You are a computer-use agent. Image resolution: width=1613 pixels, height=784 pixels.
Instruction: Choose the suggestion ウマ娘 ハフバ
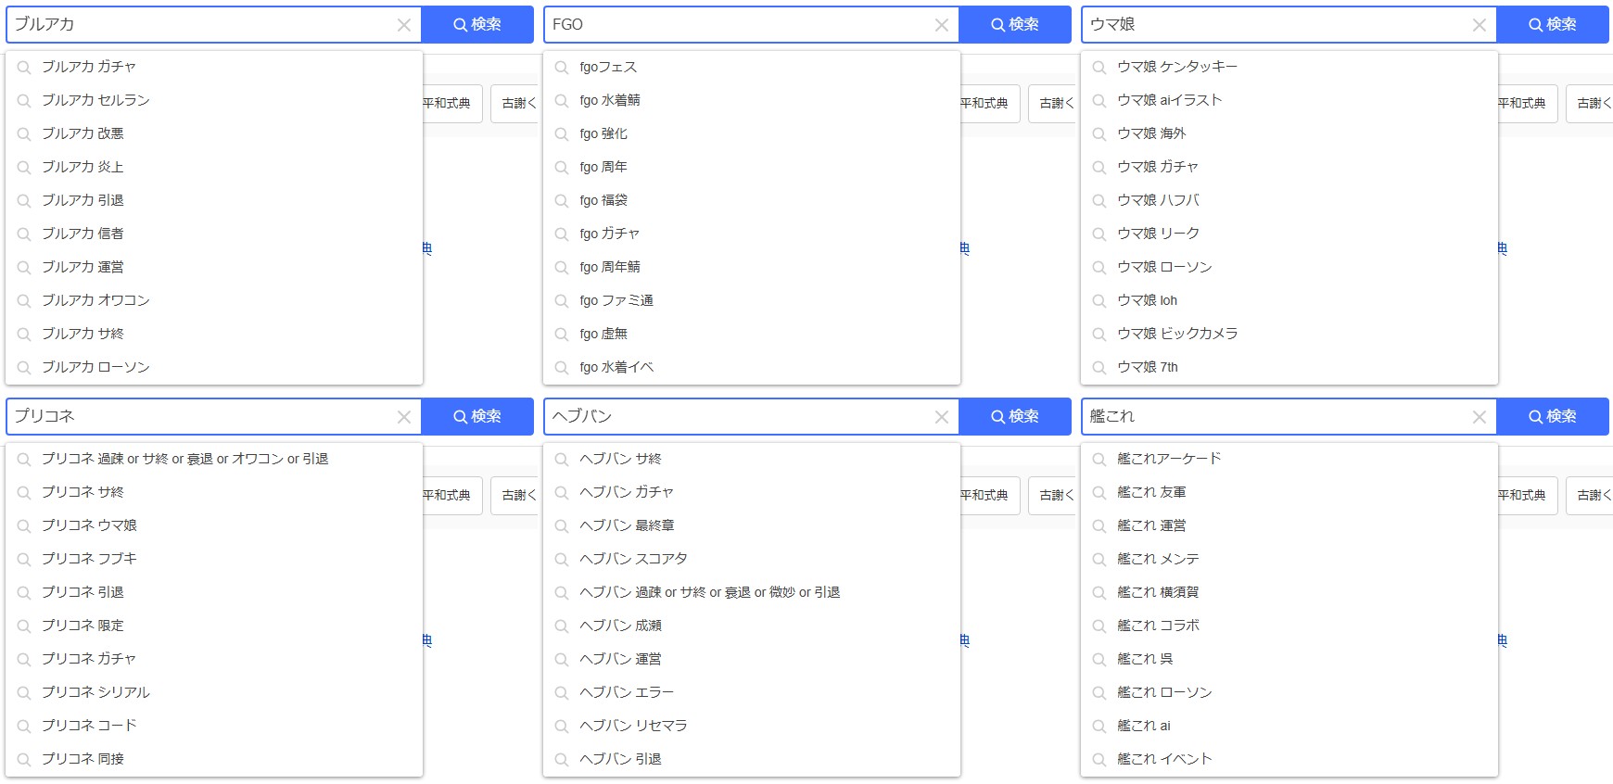click(1289, 200)
